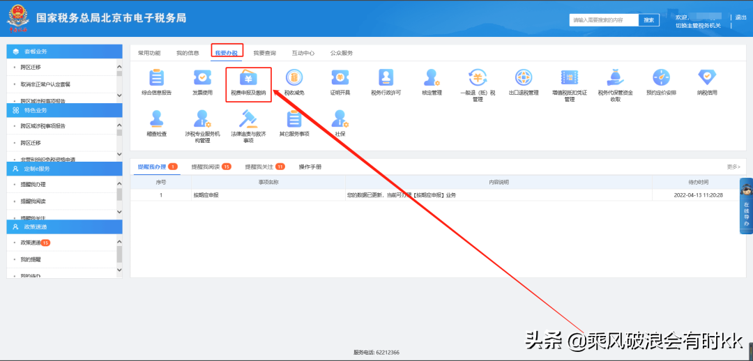Select 提醒我办理 tab above the table
The image size is (753, 361).
[x=158, y=167]
